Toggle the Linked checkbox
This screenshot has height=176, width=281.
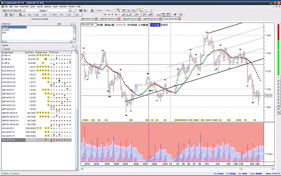[x=3, y=49]
